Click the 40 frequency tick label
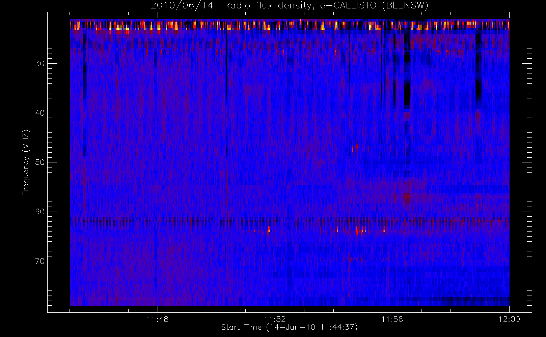 click(40, 113)
